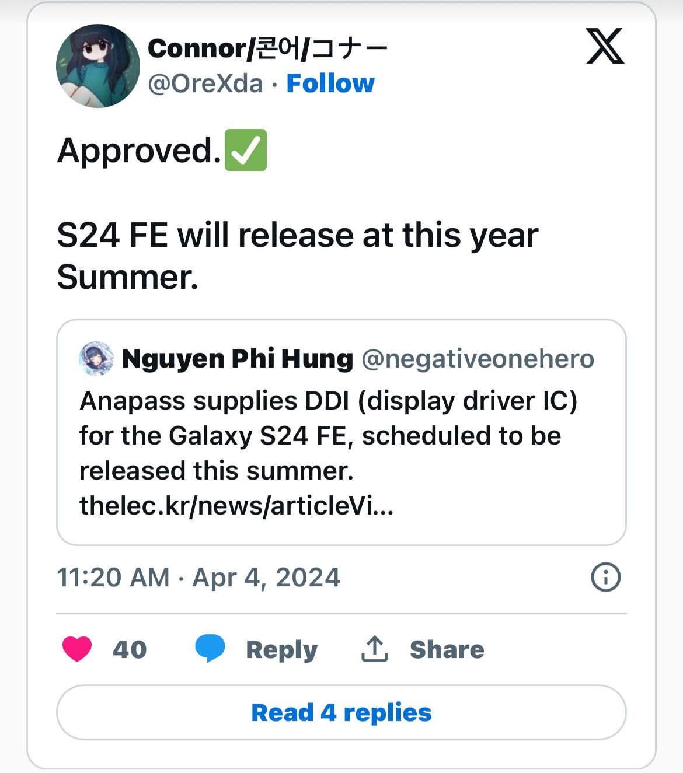This screenshot has height=773, width=683.
Task: Click the green check mark emoji
Action: (246, 150)
